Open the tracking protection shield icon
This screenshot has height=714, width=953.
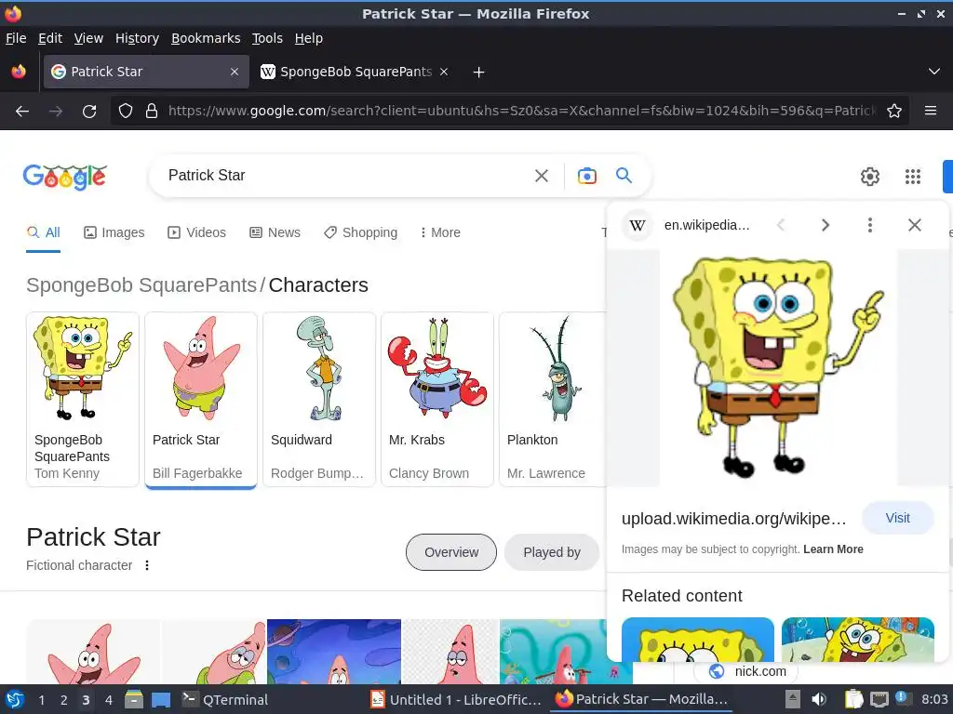tap(126, 112)
